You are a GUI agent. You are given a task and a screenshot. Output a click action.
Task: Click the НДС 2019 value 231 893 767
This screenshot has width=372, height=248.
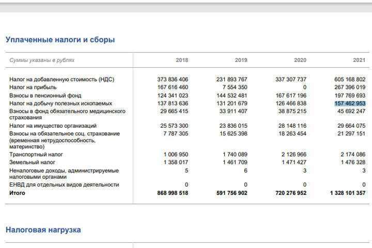pyautogui.click(x=231, y=79)
